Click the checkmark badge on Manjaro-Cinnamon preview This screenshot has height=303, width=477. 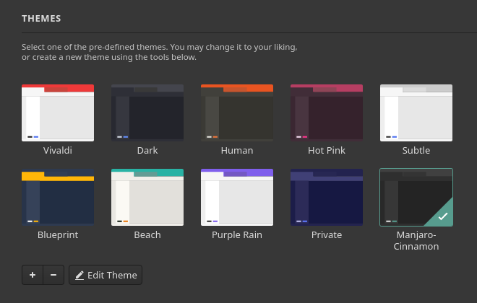click(x=442, y=216)
